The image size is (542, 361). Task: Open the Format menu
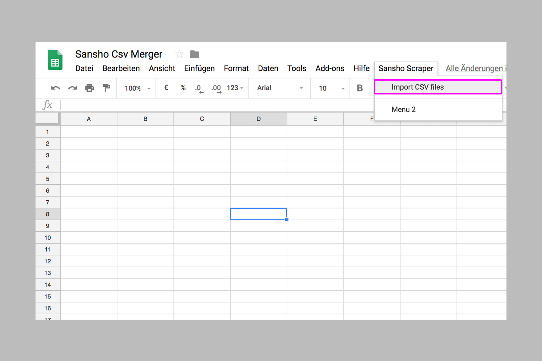236,69
